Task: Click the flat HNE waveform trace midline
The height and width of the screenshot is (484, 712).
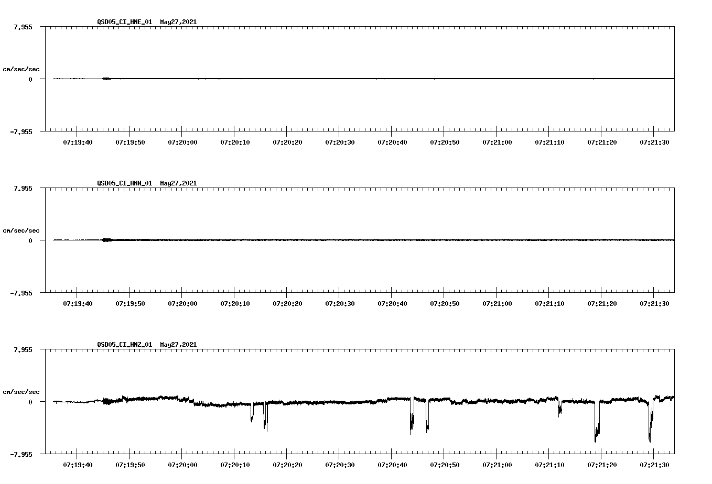Action: [x=367, y=79]
